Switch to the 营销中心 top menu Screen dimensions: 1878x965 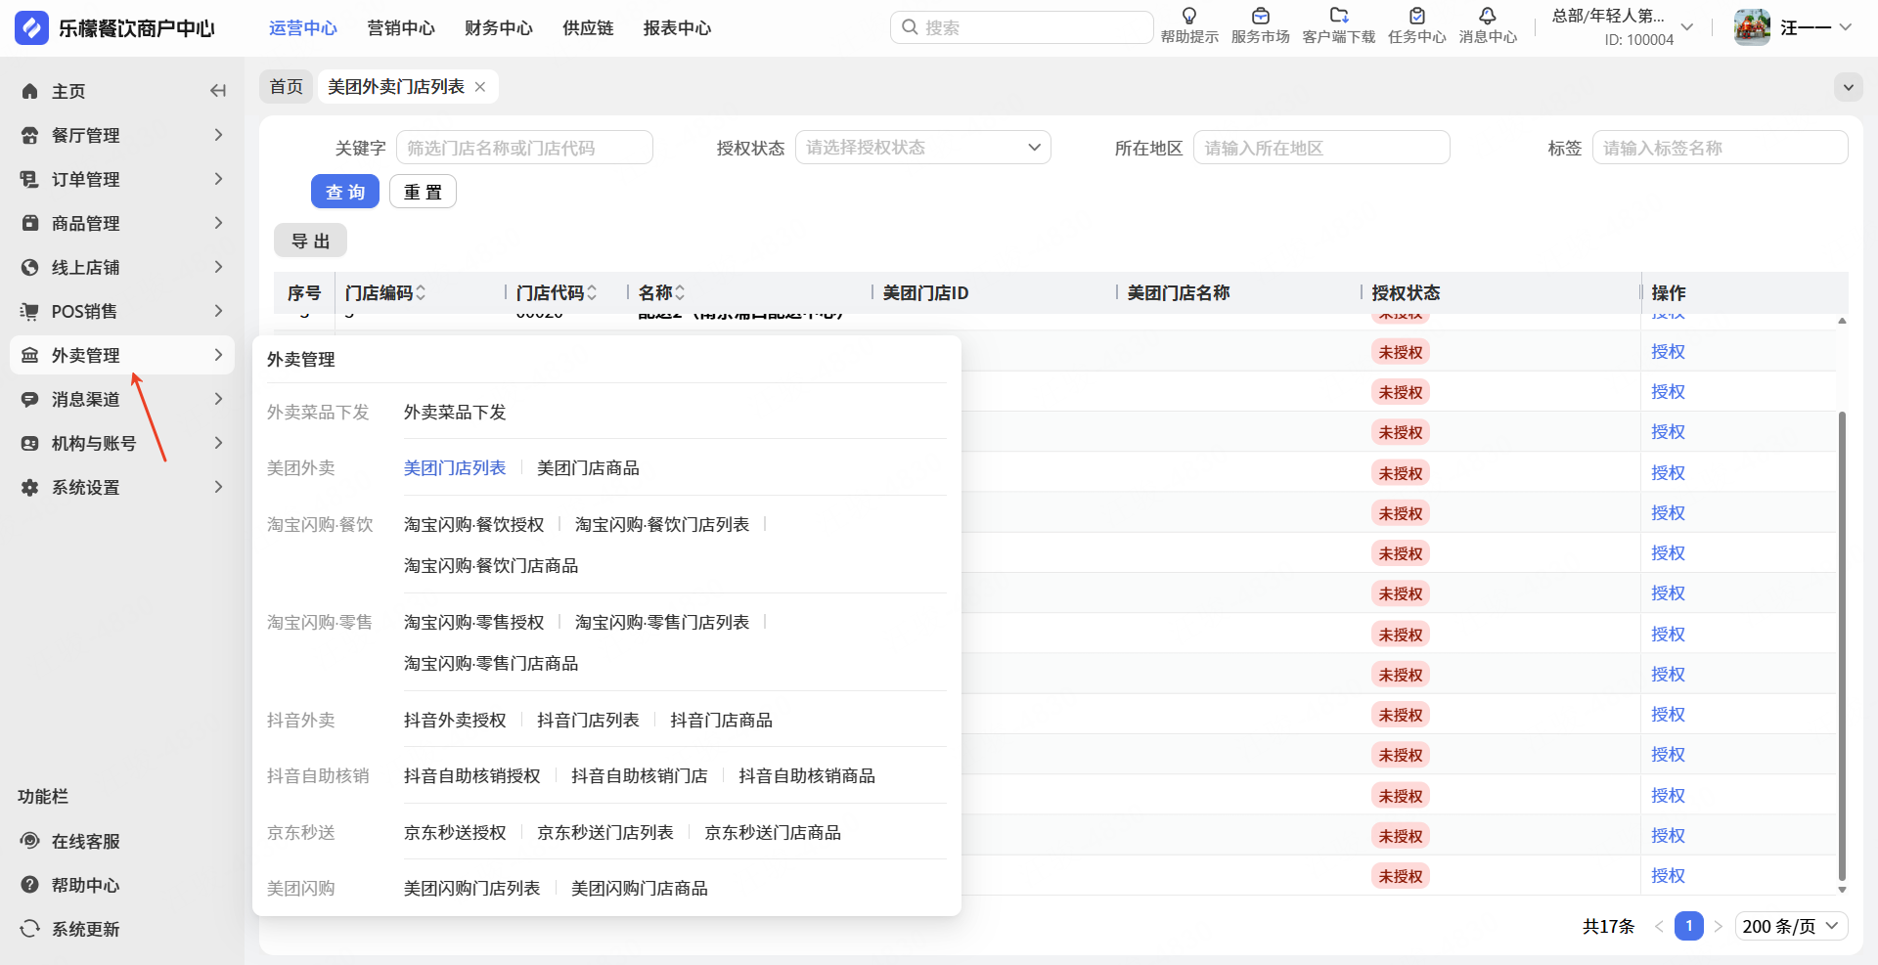pos(400,28)
